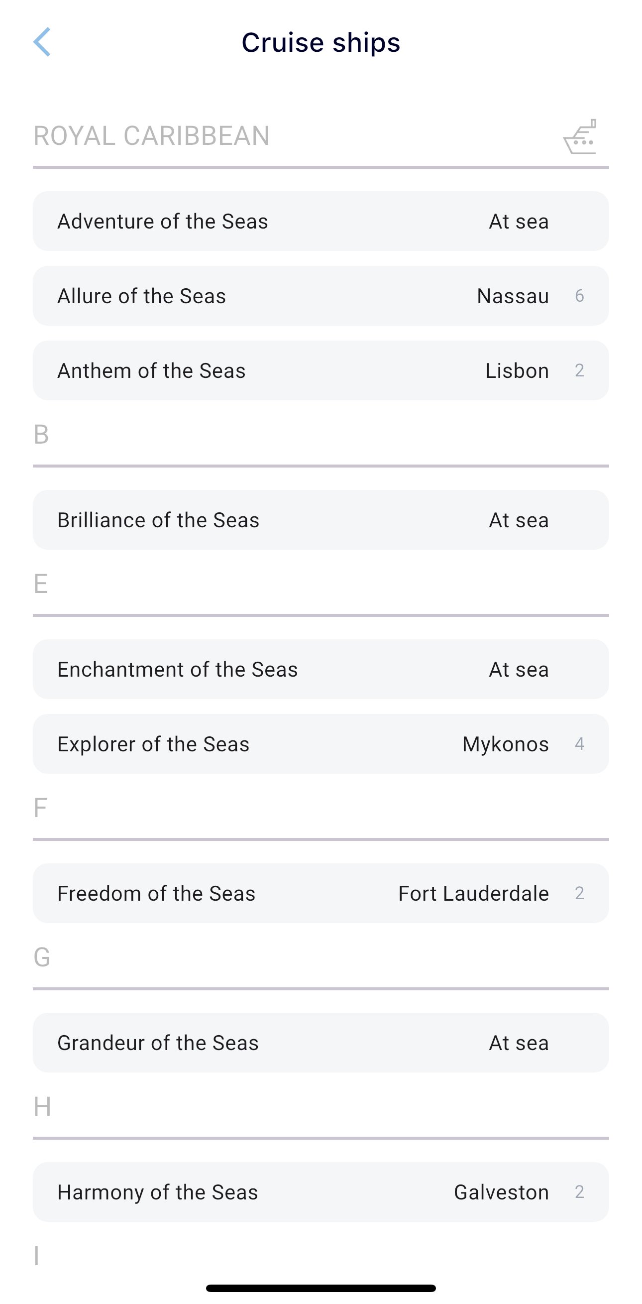Image resolution: width=642 pixels, height=1304 pixels.
Task: Open Harmony of the Seas ship
Action: pyautogui.click(x=157, y=1192)
